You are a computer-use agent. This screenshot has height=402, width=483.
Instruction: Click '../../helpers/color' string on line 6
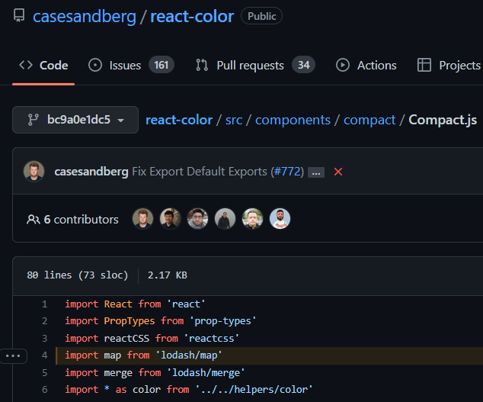pos(254,390)
